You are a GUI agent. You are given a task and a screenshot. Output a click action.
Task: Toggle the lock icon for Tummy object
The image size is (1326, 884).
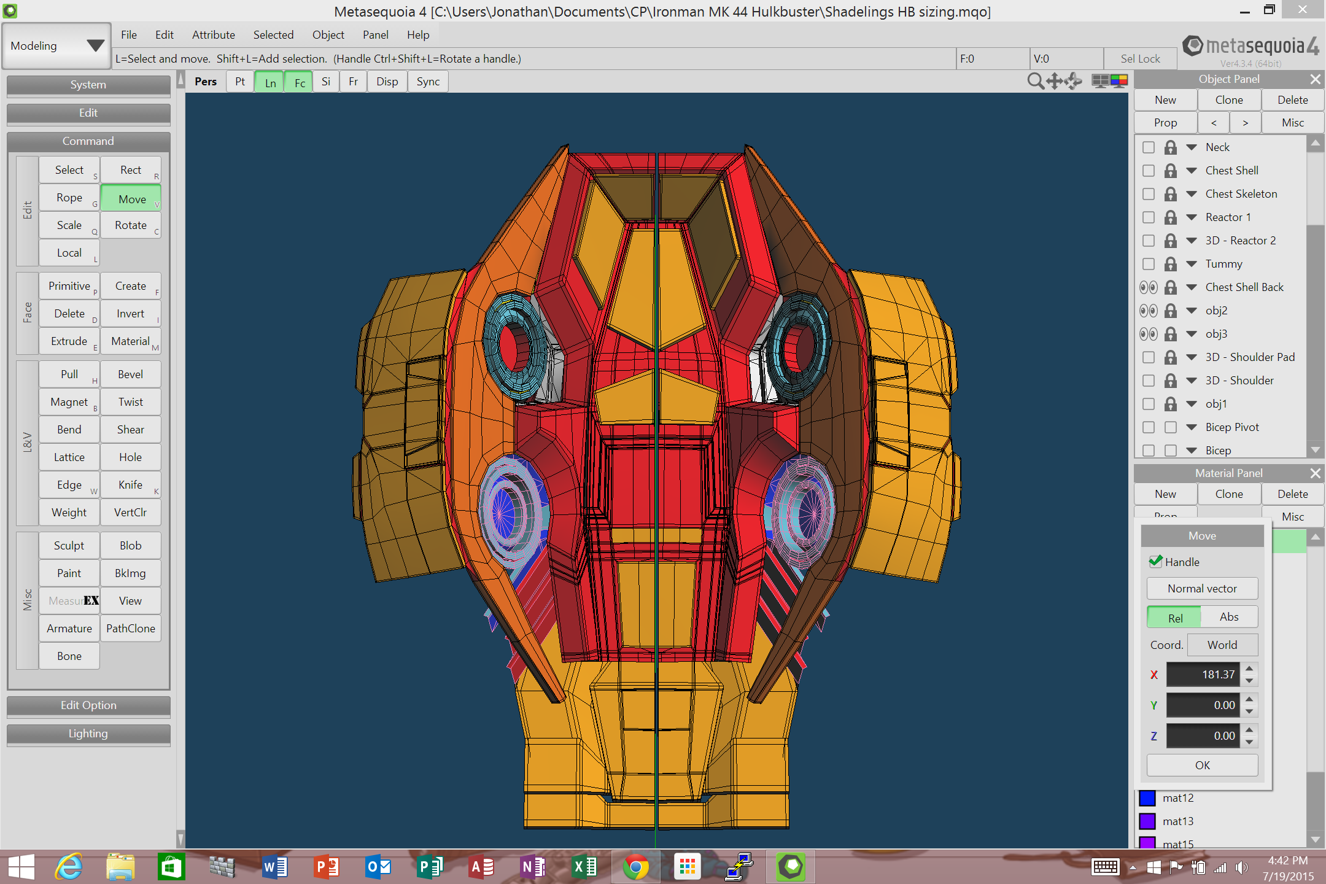(x=1171, y=264)
